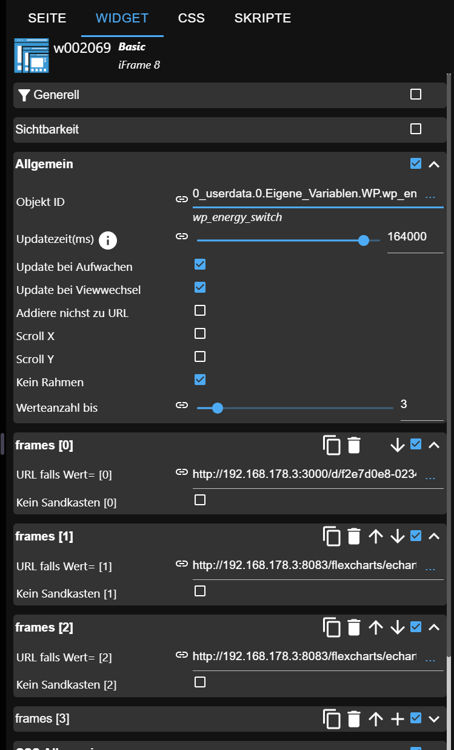Enable Kein Sandkasten for frames [0]
The width and height of the screenshot is (454, 750).
coord(199,500)
